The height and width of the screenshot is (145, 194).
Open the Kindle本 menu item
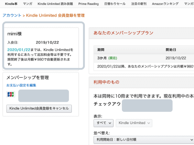[11, 4]
